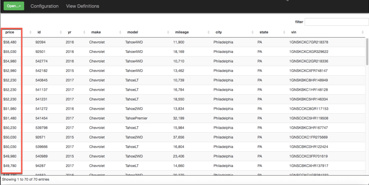
Task: Click the id 92501 cell
Action: 40,51
